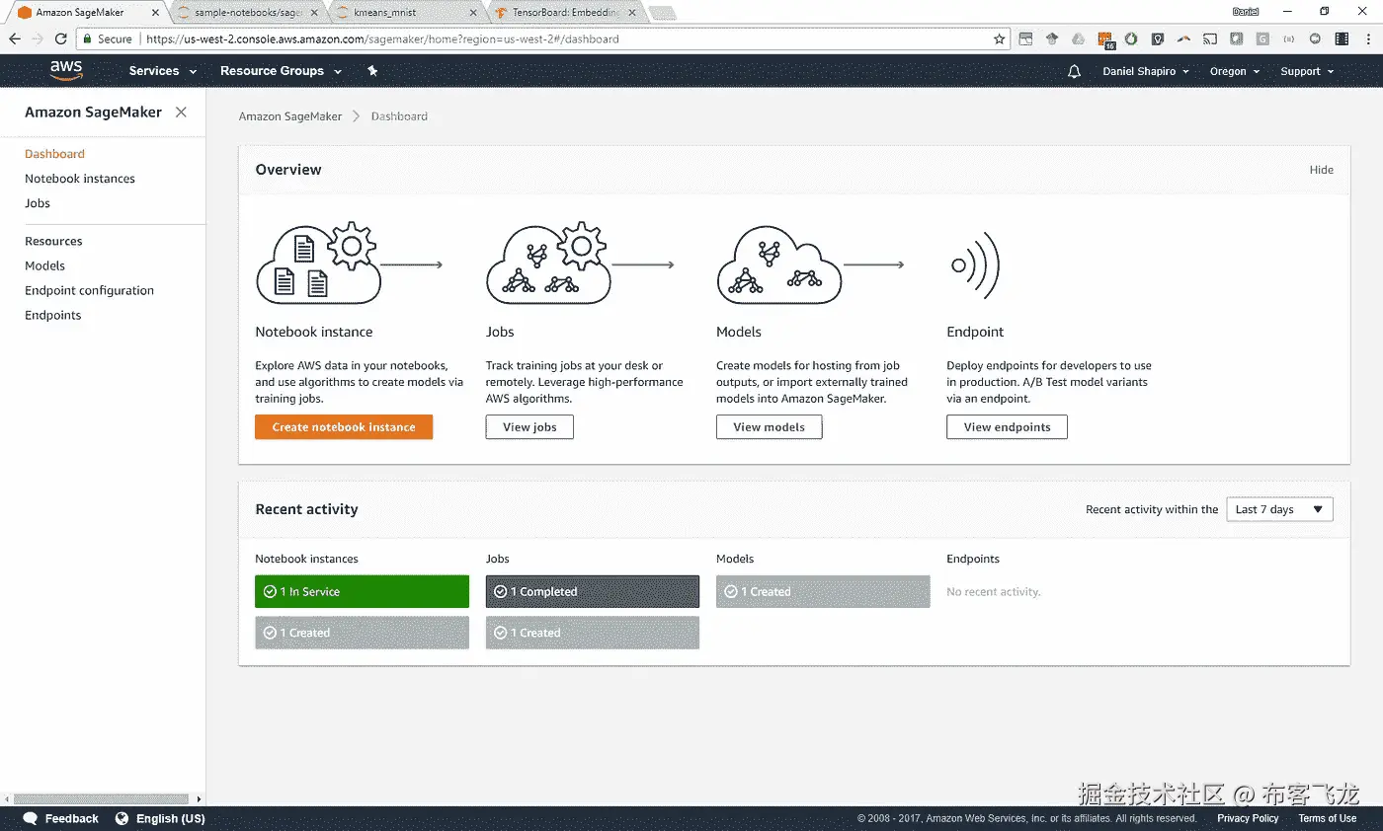Switch to the kmeans_mnist browser tab
This screenshot has height=831, width=1383.
point(405,12)
